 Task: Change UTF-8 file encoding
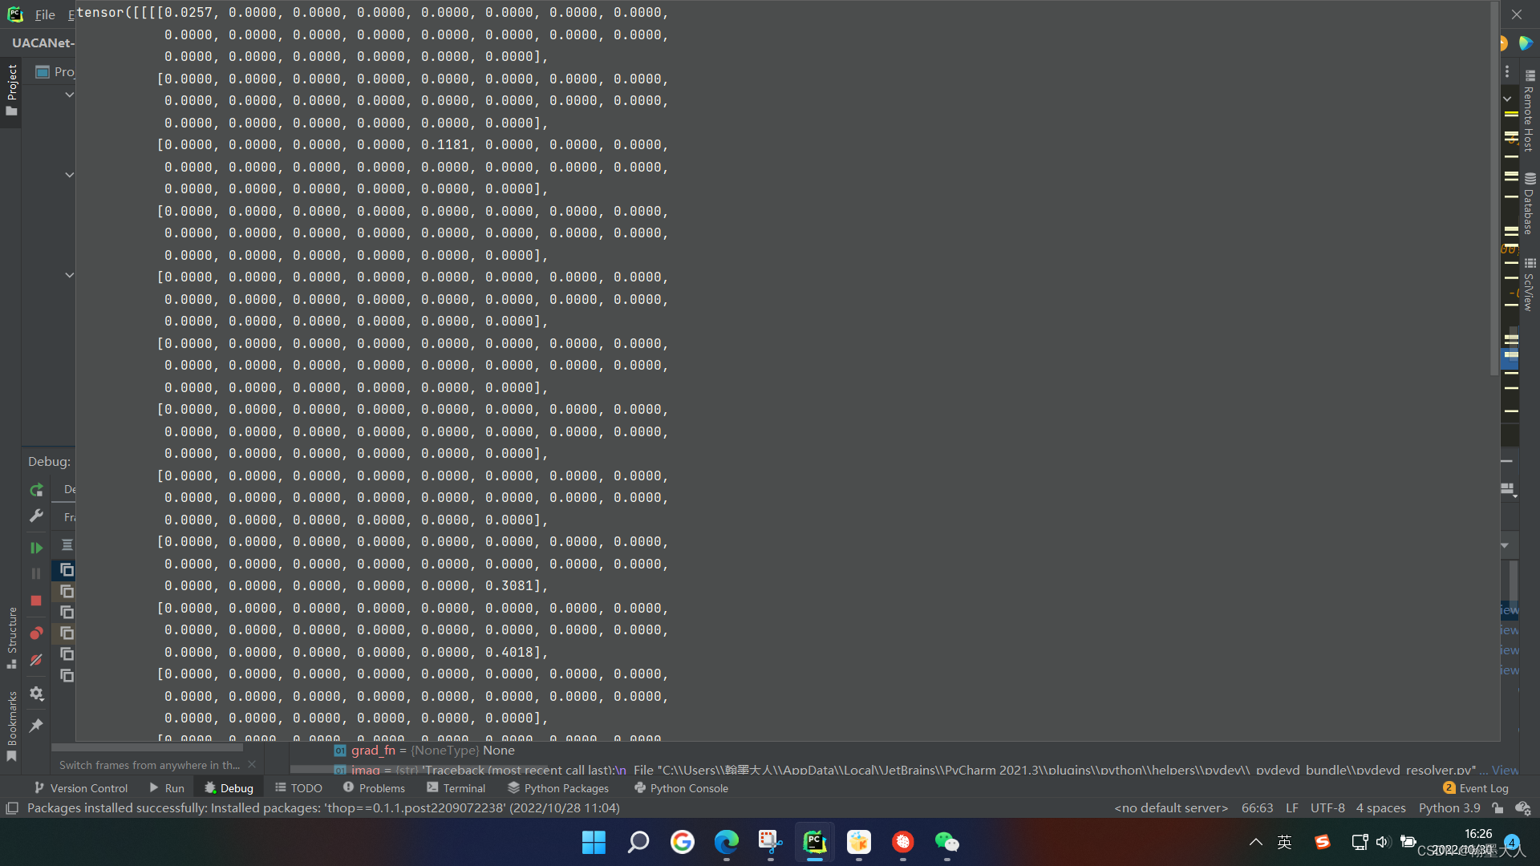pyautogui.click(x=1327, y=808)
